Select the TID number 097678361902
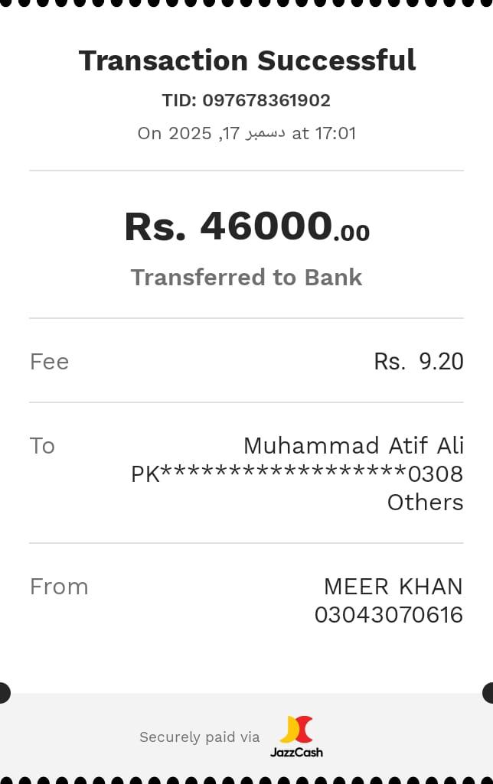This screenshot has height=784, width=493. click(266, 100)
